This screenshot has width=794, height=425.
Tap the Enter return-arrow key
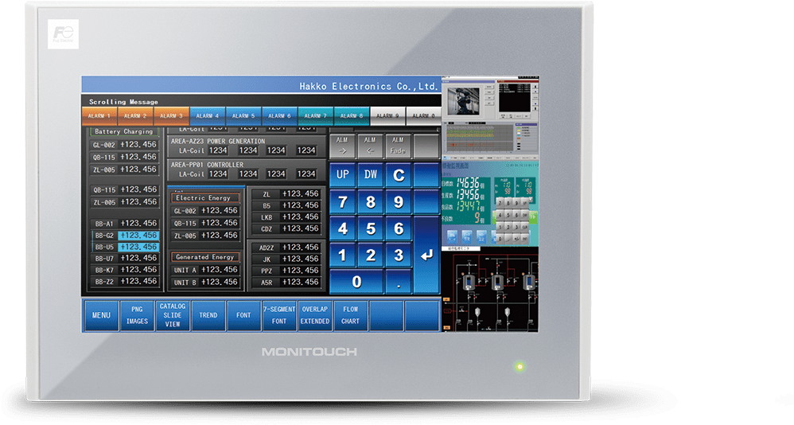[x=426, y=255]
